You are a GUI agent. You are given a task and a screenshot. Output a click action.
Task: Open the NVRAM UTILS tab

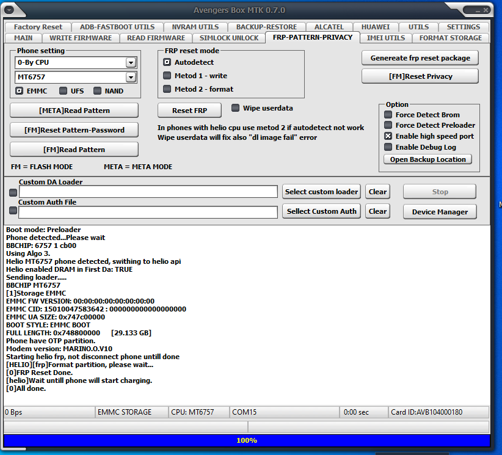195,27
